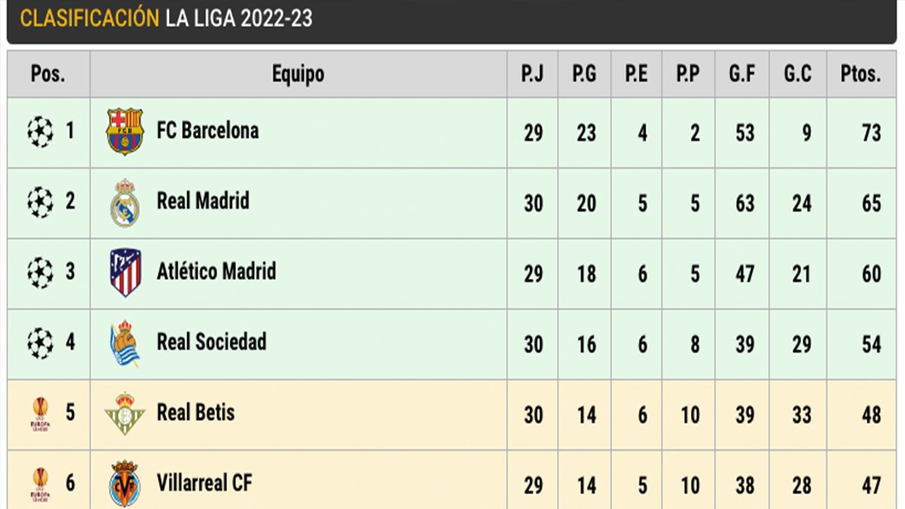The image size is (905, 509).
Task: Select the Equipo column header
Action: tap(298, 74)
